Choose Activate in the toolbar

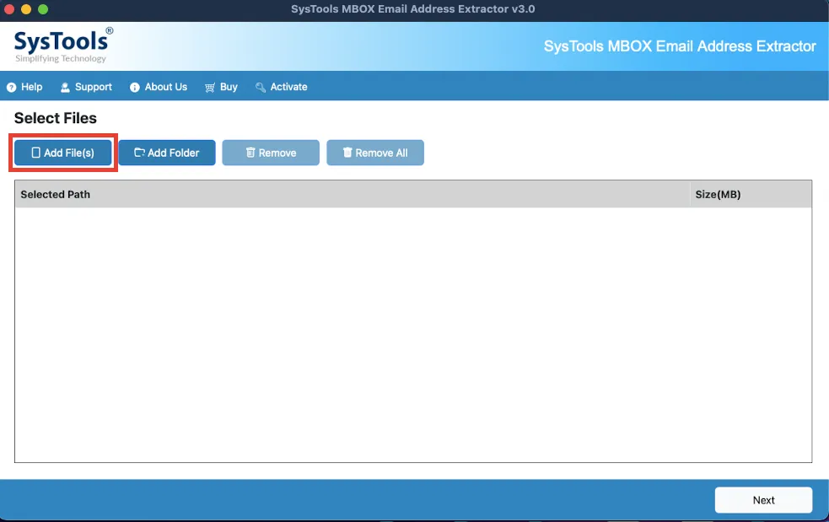pos(282,87)
